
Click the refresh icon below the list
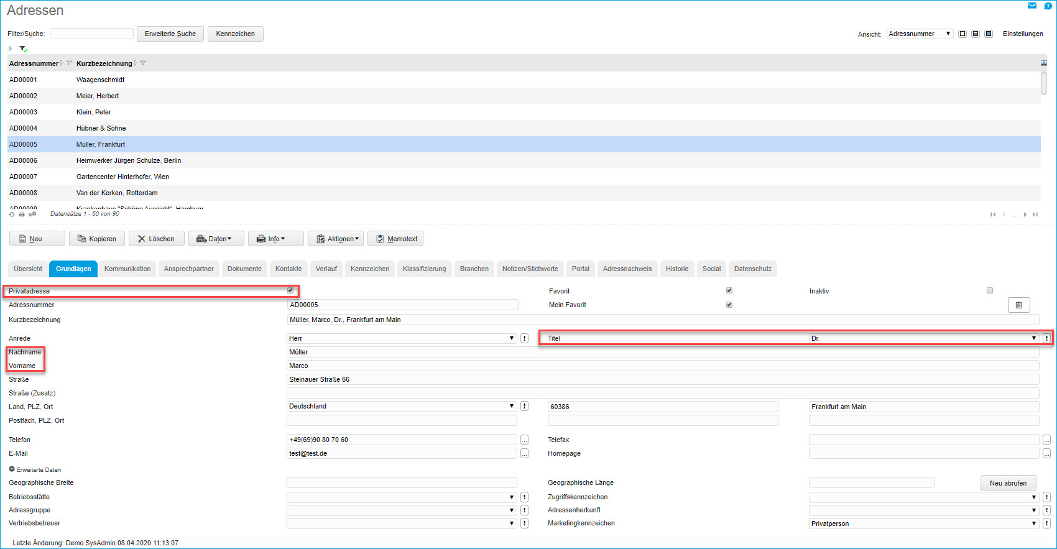(x=12, y=215)
